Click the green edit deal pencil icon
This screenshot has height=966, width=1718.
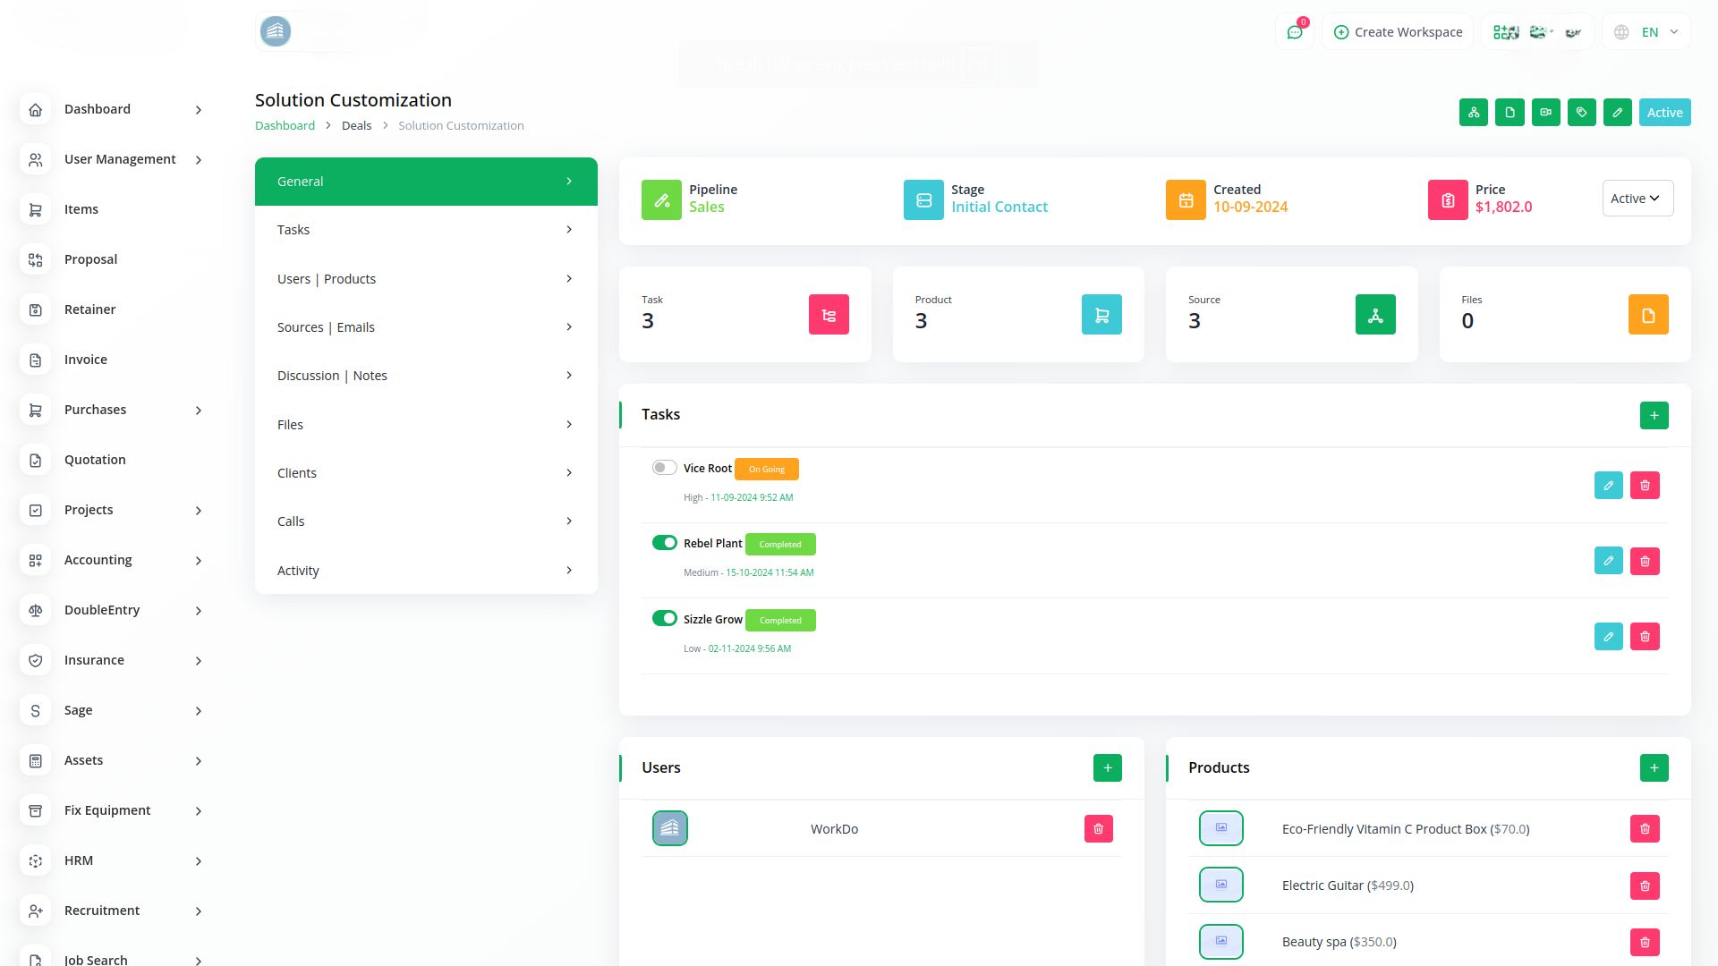(1617, 113)
